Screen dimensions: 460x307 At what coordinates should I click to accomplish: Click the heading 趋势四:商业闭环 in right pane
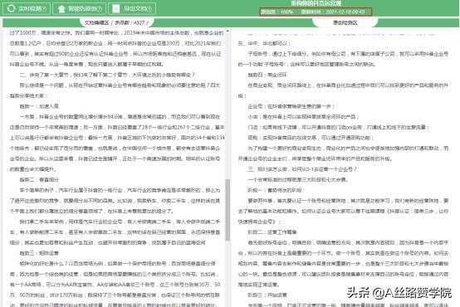(x=267, y=75)
